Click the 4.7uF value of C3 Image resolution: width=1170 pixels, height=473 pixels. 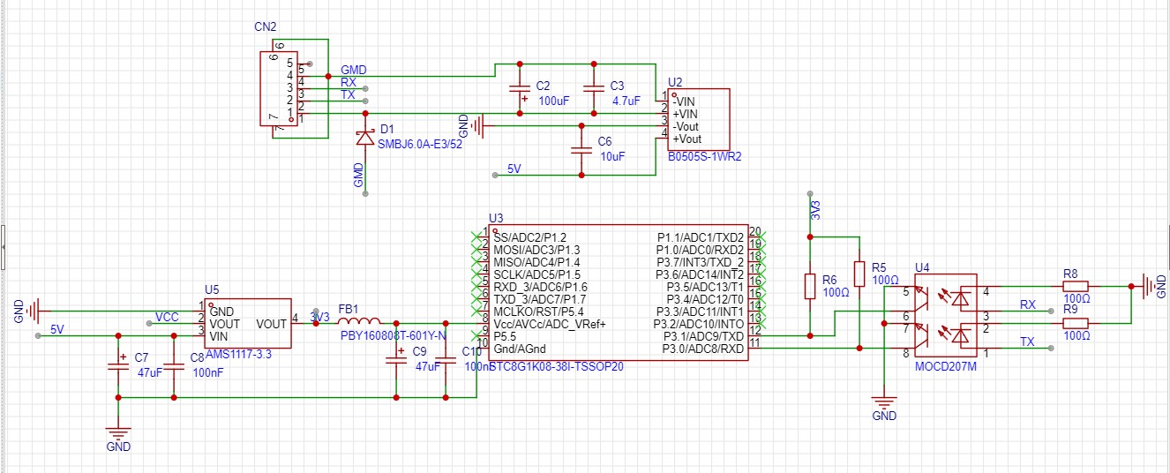[x=626, y=101]
